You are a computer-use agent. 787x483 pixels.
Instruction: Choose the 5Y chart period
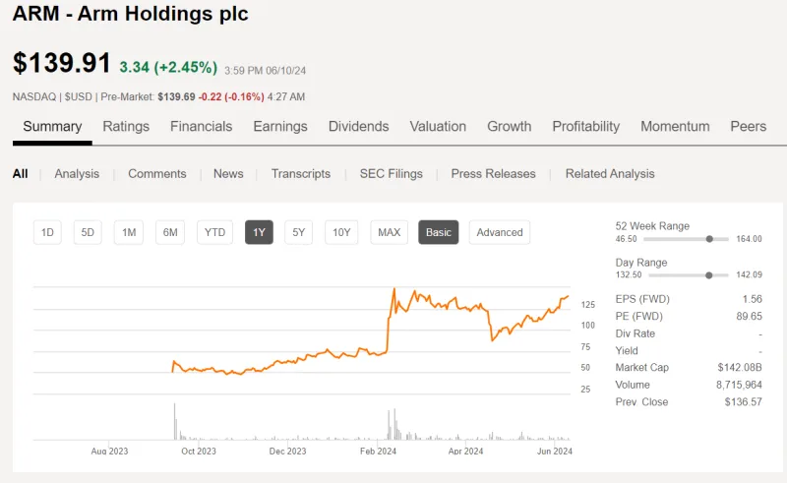pyautogui.click(x=299, y=232)
